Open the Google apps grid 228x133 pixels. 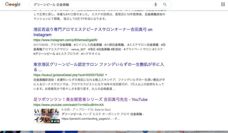223,4
